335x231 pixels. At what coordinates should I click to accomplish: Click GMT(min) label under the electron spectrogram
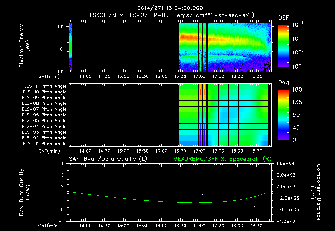49,76
